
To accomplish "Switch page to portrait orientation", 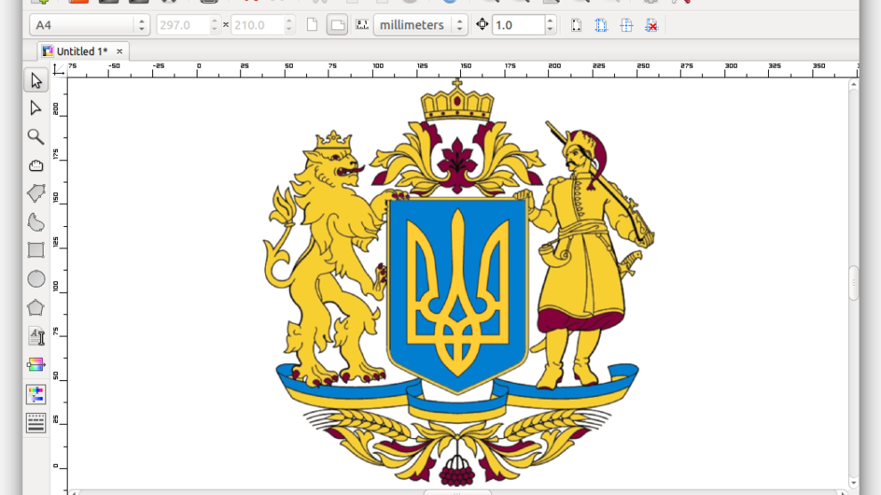I will click(312, 26).
